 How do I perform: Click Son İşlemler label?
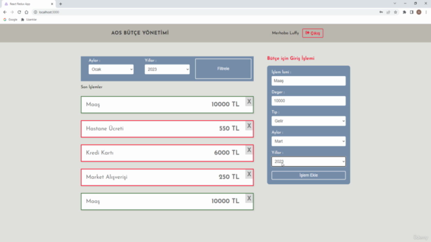(x=92, y=87)
